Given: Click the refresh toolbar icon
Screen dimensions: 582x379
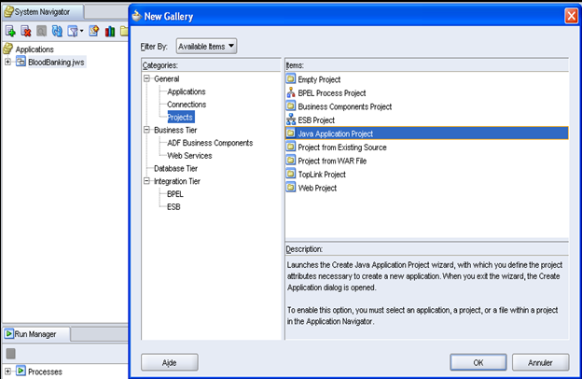Looking at the screenshot, I should click(x=57, y=31).
